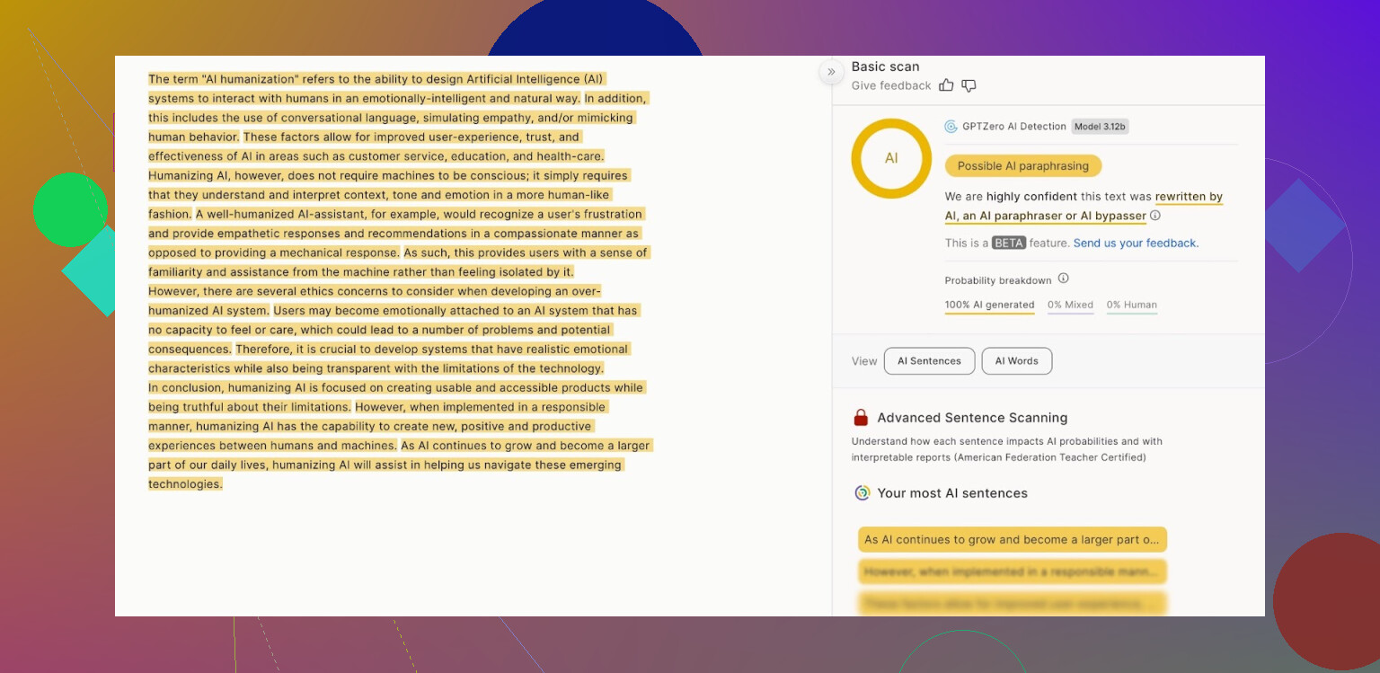Viewport: 1380px width, 673px height.
Task: Click the 'Possible AI paraphrasing' badge
Action: [1022, 166]
